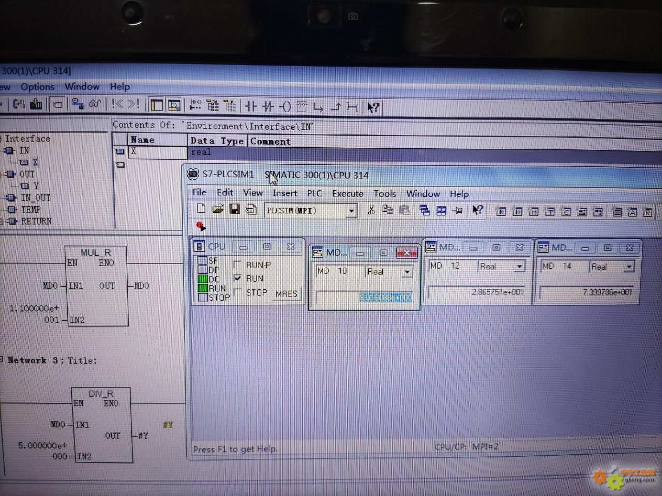The width and height of the screenshot is (662, 496).
Task: Click Details view magnifier icon
Action: 174,105
